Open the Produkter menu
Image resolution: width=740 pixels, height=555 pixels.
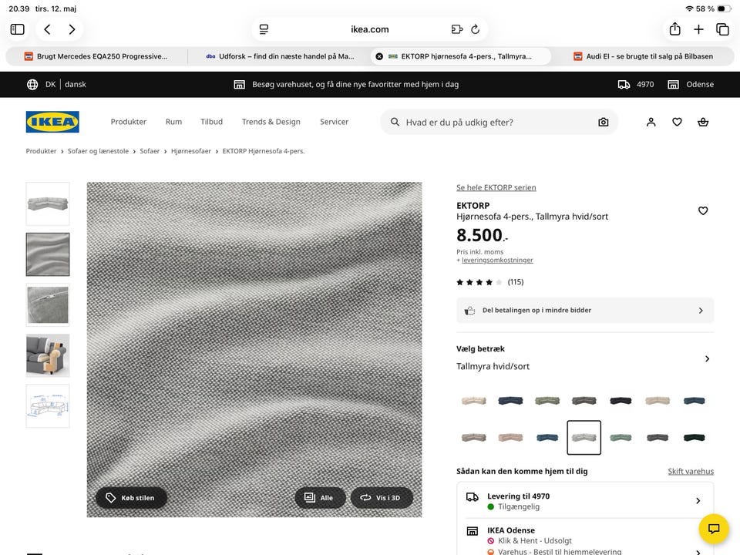tap(129, 122)
